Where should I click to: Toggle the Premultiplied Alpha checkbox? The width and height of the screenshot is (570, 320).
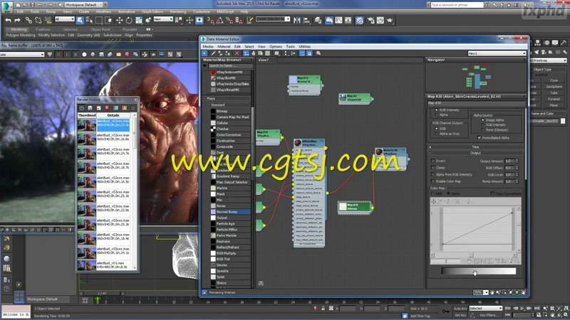(479, 138)
